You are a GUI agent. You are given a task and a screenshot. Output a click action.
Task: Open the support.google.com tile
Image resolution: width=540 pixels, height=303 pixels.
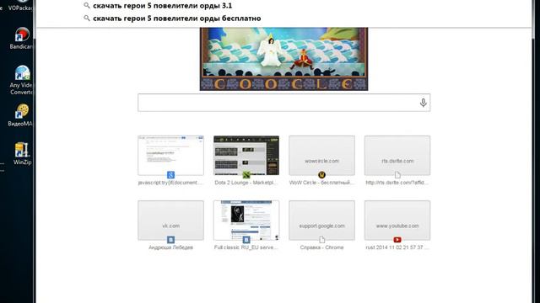click(321, 221)
